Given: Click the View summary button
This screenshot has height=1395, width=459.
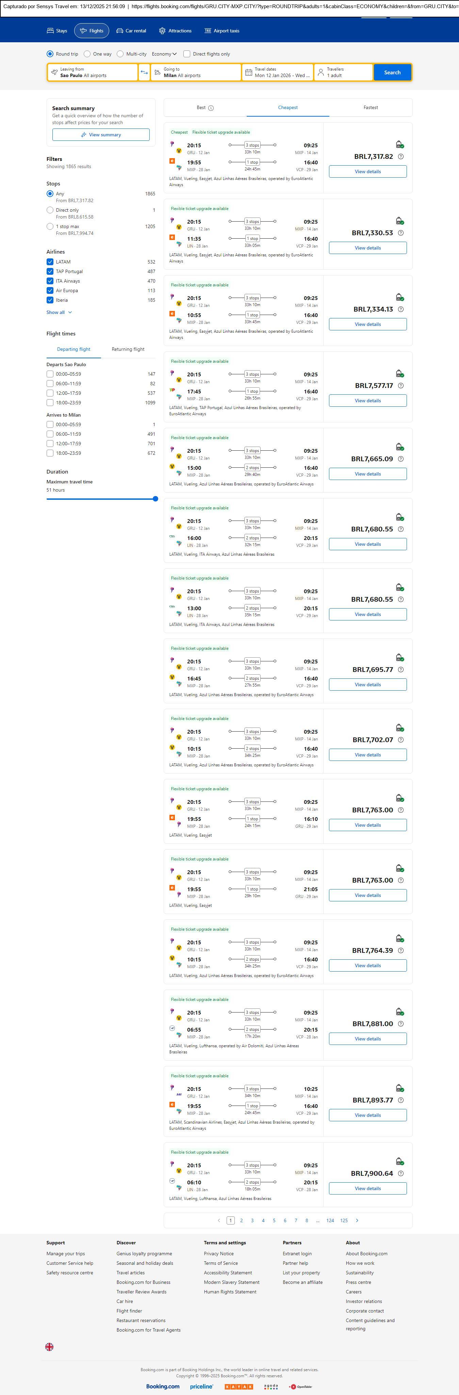Looking at the screenshot, I should click(x=101, y=135).
